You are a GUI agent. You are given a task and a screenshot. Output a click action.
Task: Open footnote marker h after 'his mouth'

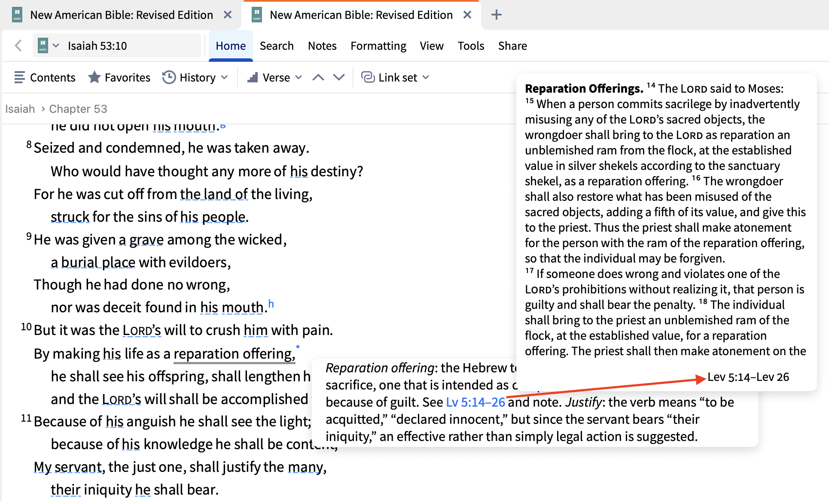click(271, 304)
